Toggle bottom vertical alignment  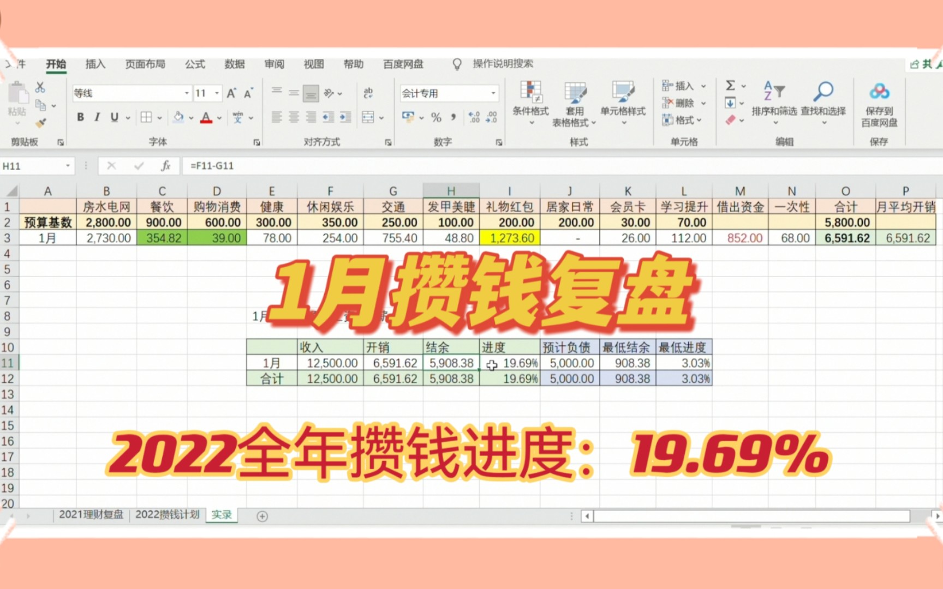pyautogui.click(x=311, y=93)
